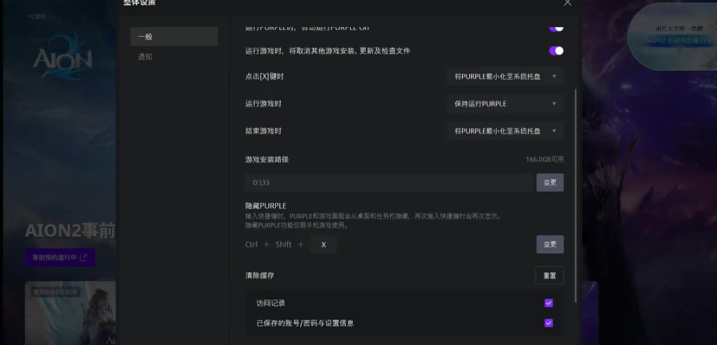Select the 一般 tab in the sidebar
The width and height of the screenshot is (717, 345).
coord(174,37)
